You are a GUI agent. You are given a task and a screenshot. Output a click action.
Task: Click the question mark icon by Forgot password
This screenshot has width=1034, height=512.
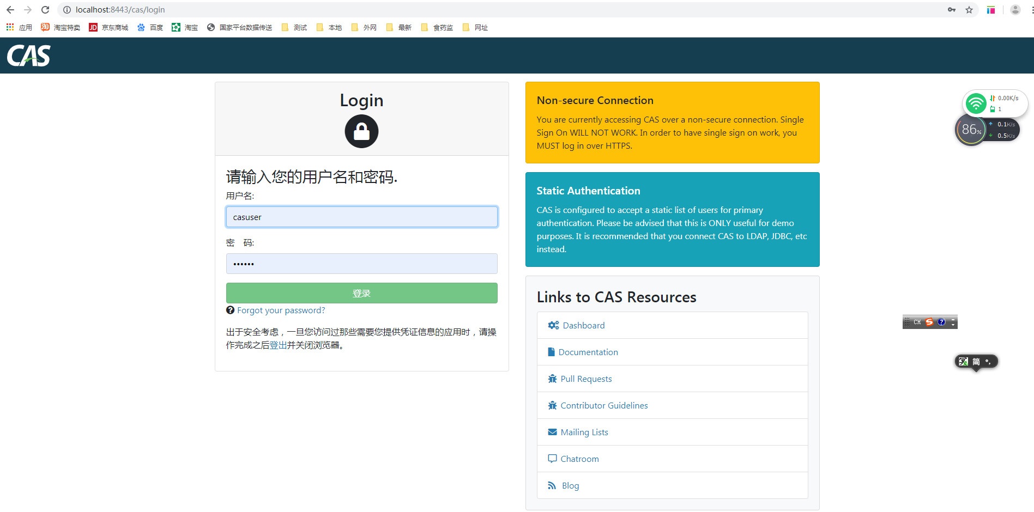pyautogui.click(x=230, y=310)
